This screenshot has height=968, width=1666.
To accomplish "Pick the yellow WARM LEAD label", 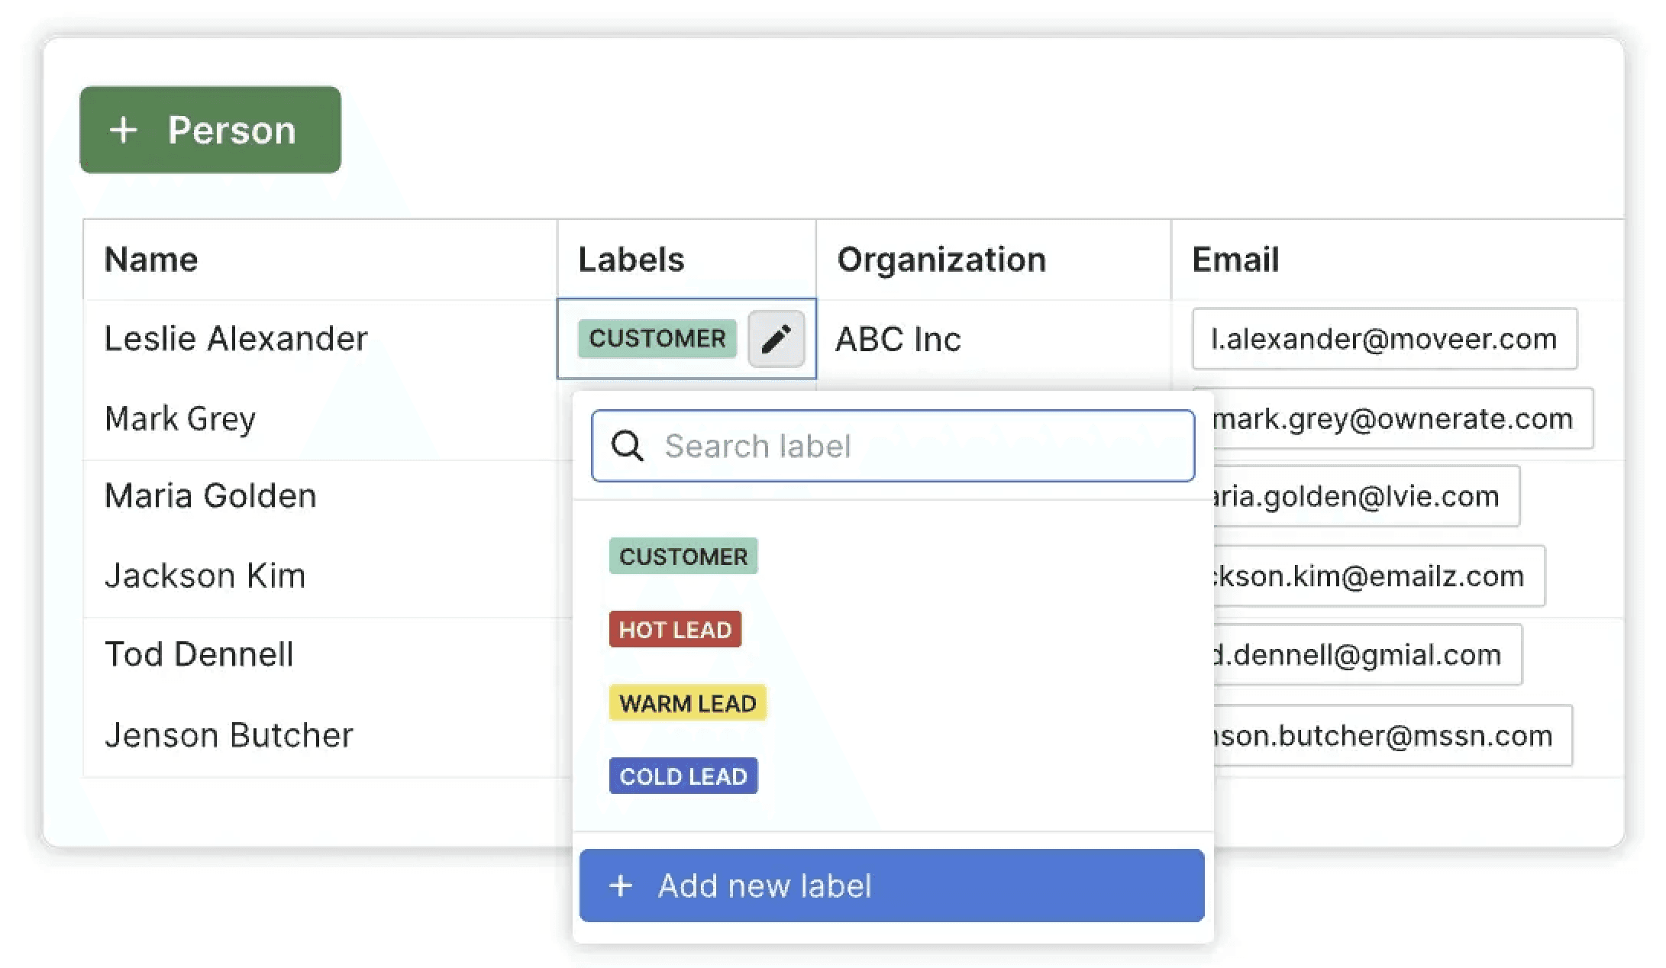I will pyautogui.click(x=687, y=702).
